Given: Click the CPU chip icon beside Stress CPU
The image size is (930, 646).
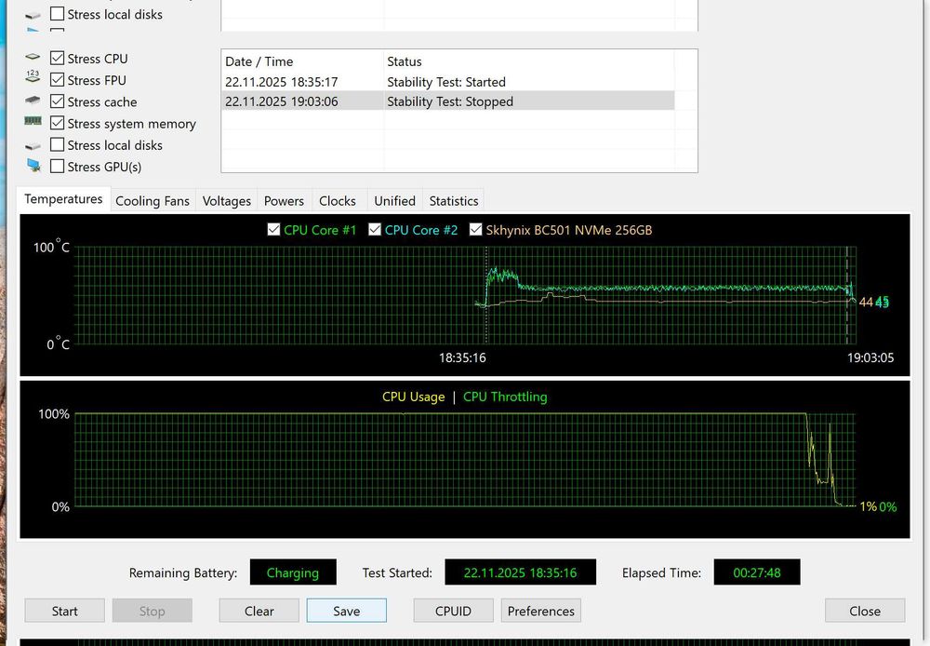Looking at the screenshot, I should pyautogui.click(x=33, y=58).
